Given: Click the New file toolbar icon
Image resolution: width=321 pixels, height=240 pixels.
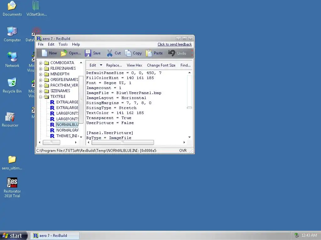Looking at the screenshot, I should (45, 53).
